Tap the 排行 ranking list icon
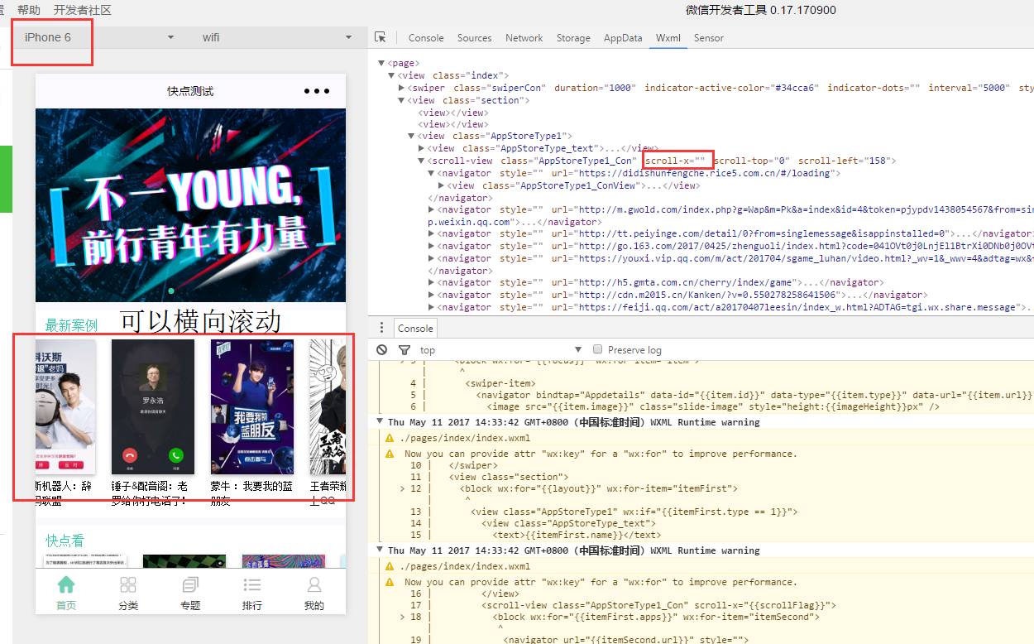 tap(252, 585)
